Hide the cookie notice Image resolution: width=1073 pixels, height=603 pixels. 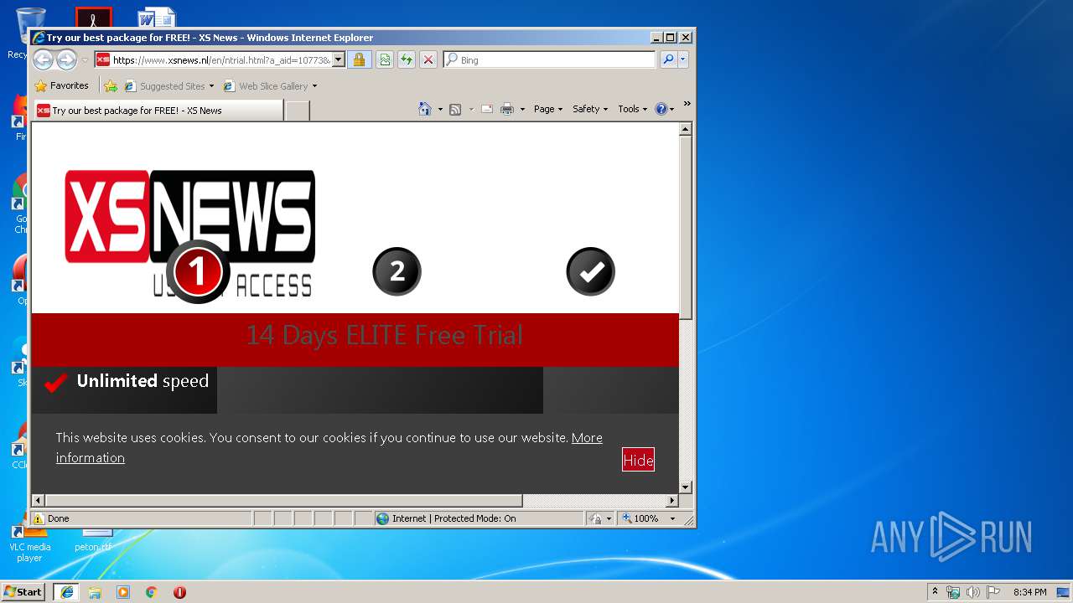coord(638,460)
